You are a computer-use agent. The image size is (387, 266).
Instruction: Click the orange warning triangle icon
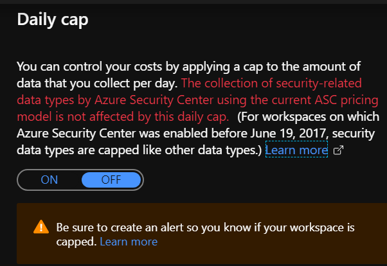click(40, 227)
